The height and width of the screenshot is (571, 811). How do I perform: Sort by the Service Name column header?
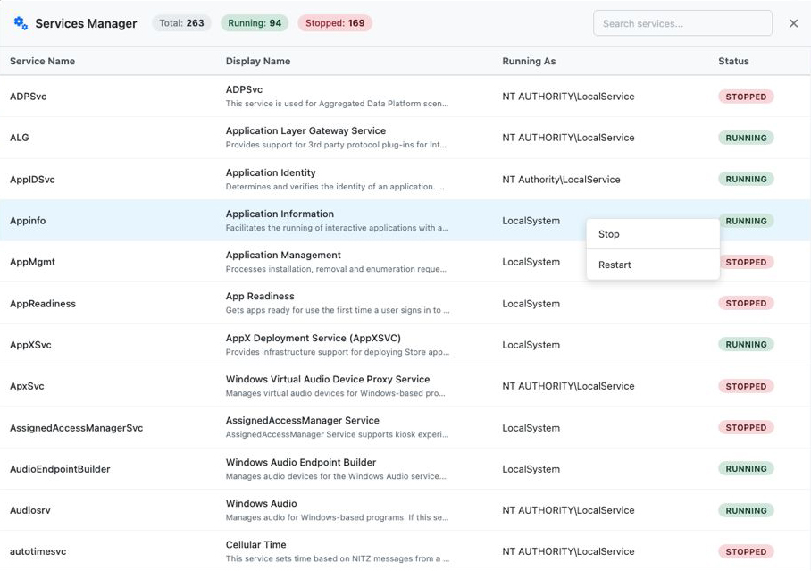click(x=42, y=61)
